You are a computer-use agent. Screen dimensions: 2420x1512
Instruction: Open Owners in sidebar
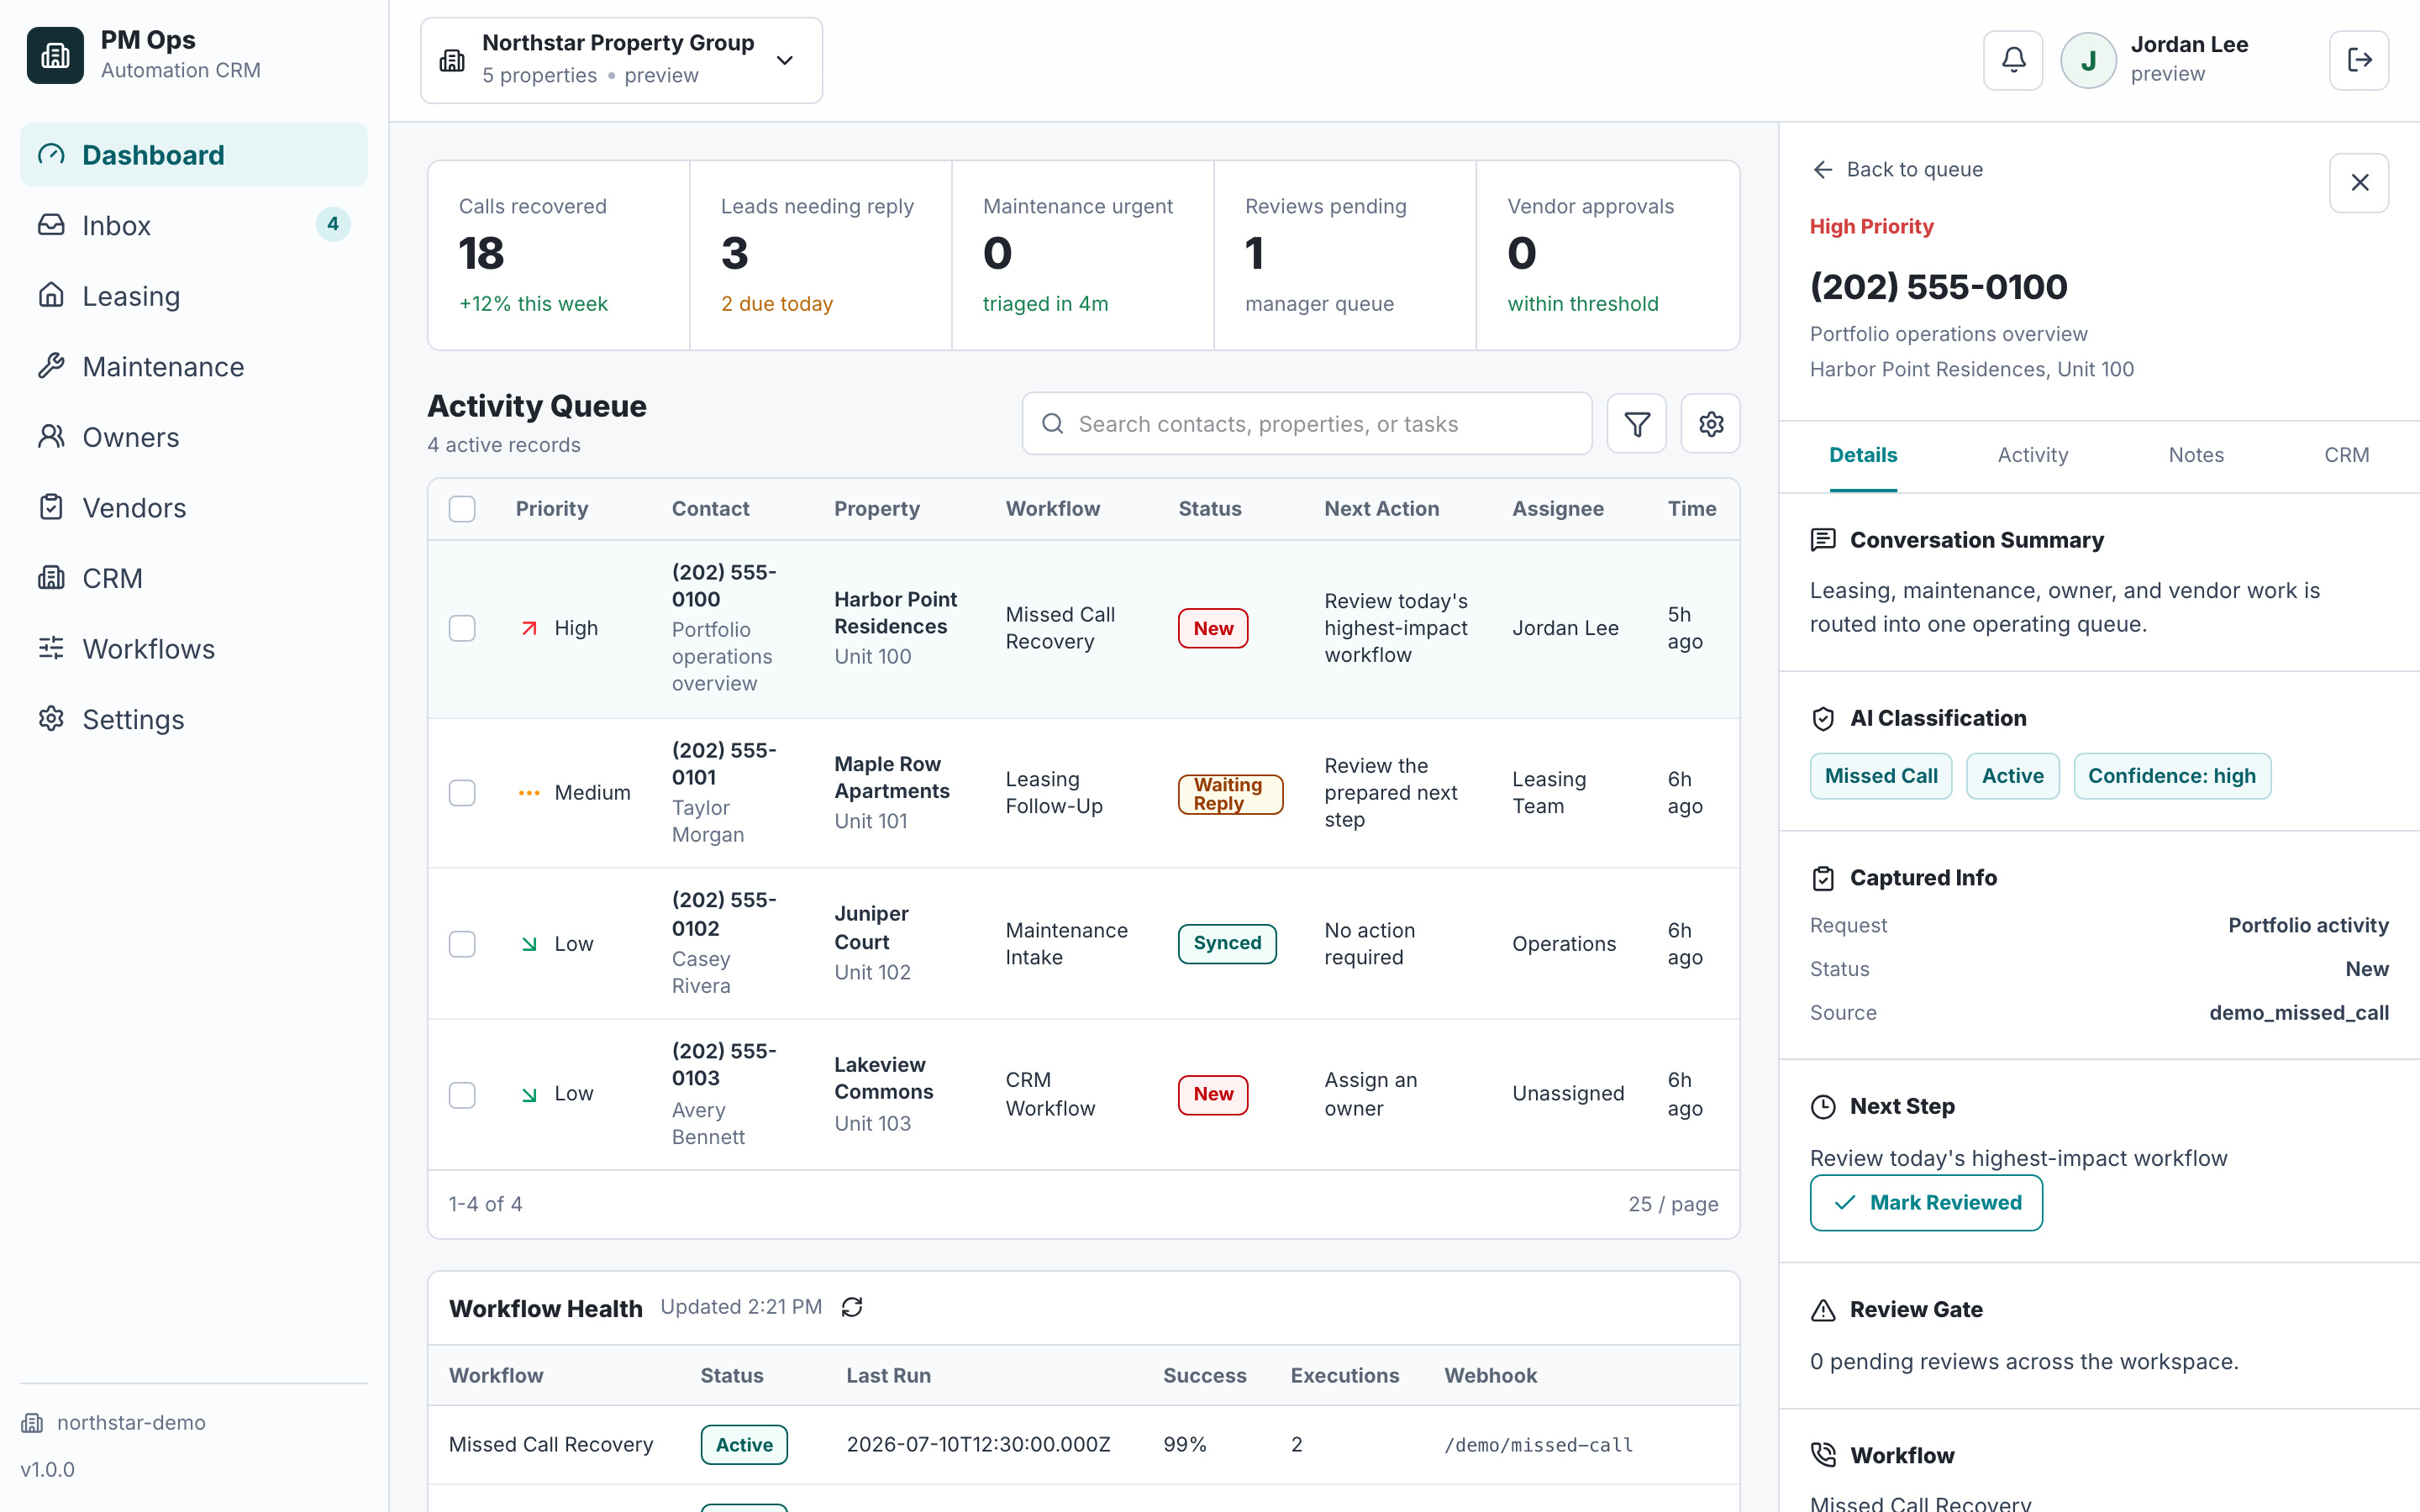[194, 437]
